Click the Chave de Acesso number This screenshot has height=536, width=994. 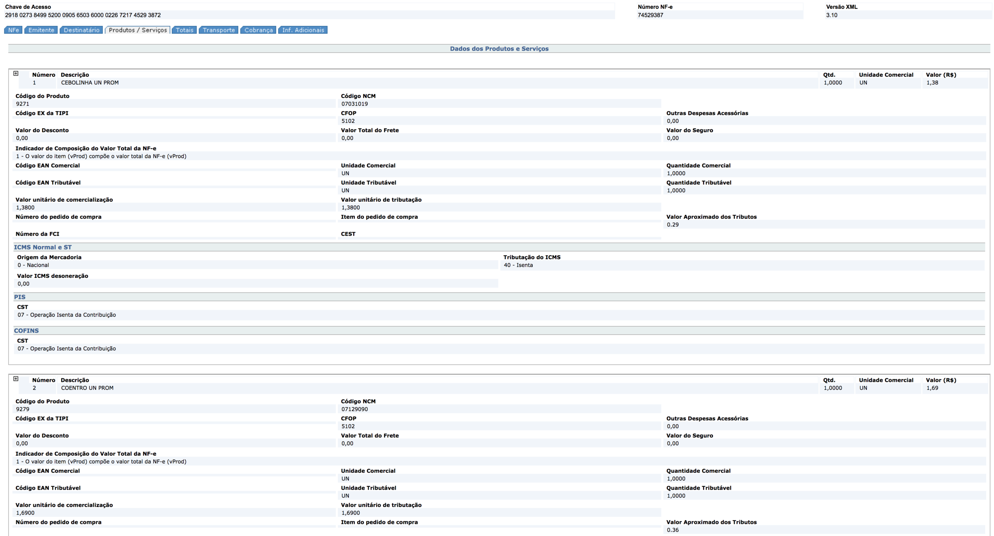(x=83, y=15)
